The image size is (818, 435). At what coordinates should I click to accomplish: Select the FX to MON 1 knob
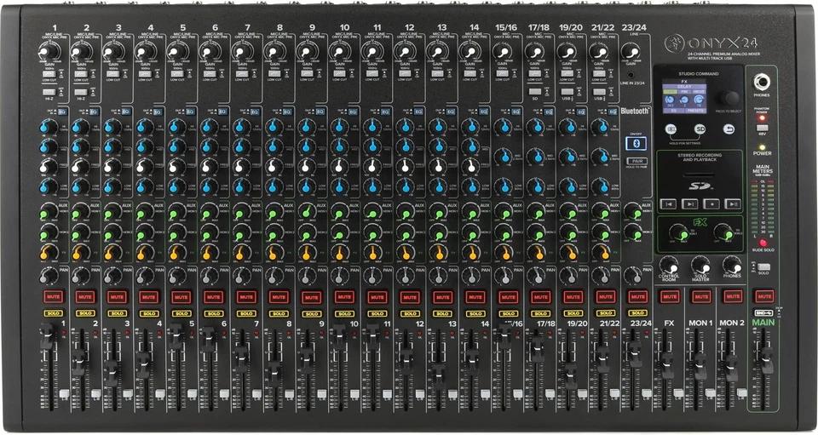pos(678,232)
